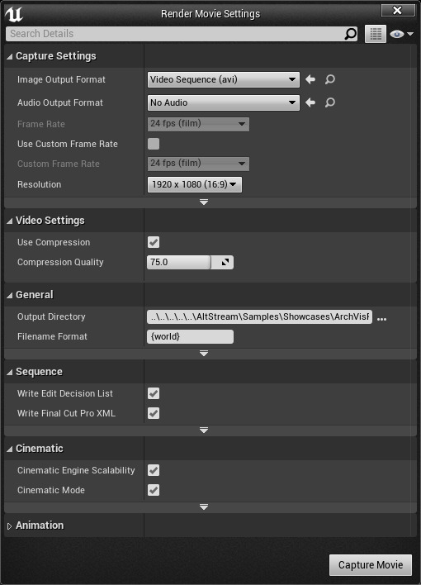Open the property matrix grid view icon

point(375,34)
